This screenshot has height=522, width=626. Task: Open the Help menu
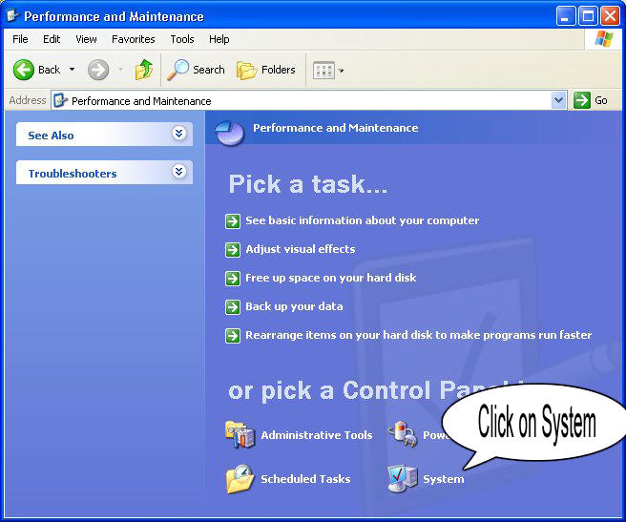(219, 39)
